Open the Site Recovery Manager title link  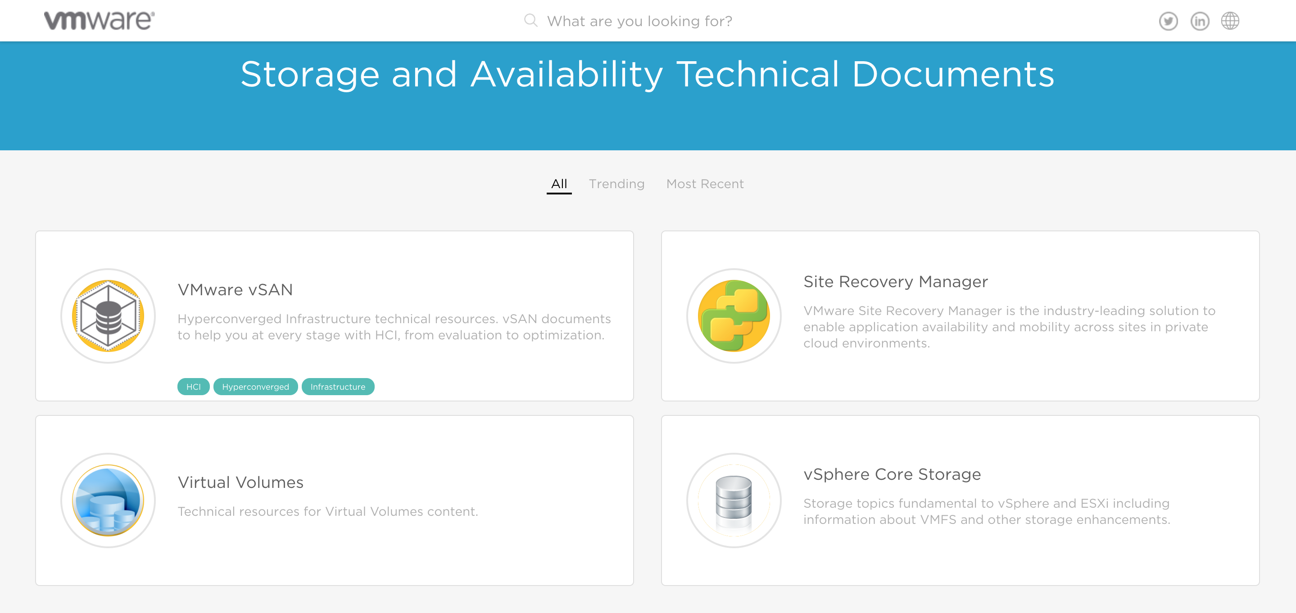point(896,282)
